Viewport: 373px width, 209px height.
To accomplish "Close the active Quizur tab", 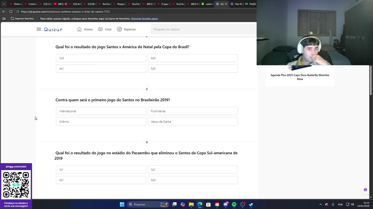I will pos(226,4).
